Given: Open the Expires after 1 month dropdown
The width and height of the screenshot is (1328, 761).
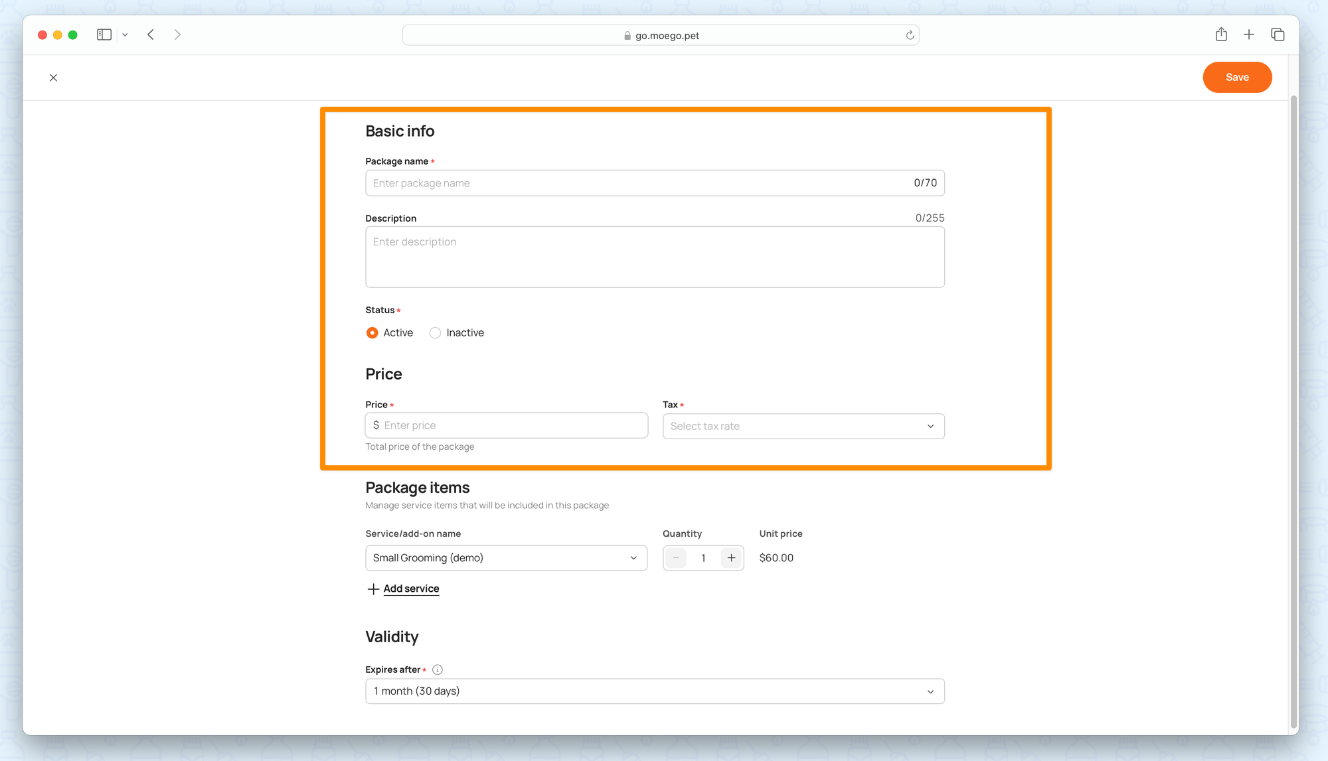Looking at the screenshot, I should pos(654,691).
